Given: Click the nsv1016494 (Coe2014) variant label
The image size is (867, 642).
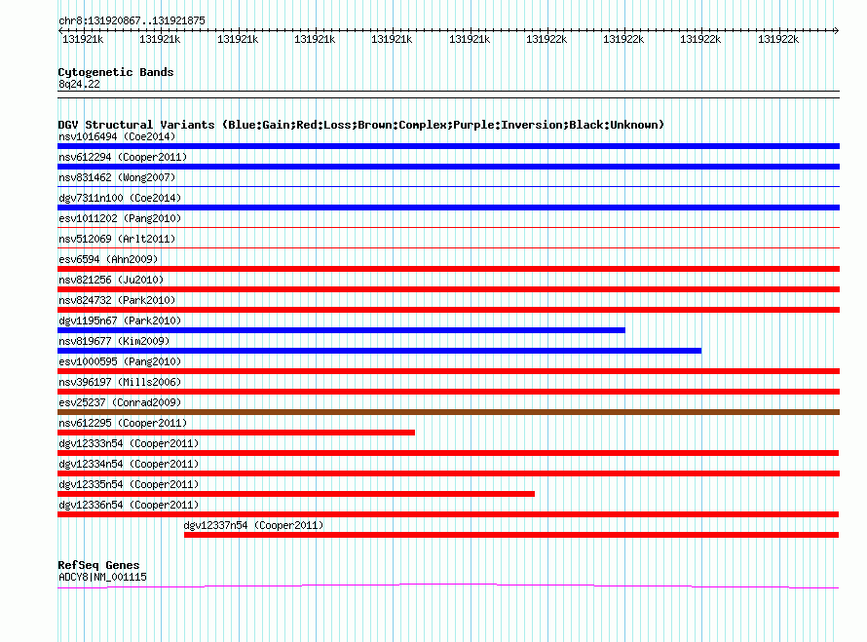Looking at the screenshot, I should tap(117, 136).
